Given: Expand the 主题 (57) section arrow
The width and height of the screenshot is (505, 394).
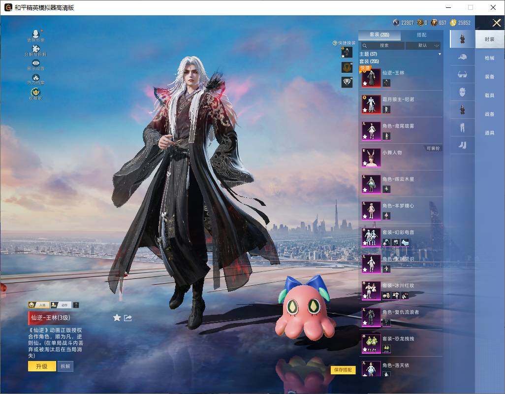Looking at the screenshot, I should [x=440, y=54].
